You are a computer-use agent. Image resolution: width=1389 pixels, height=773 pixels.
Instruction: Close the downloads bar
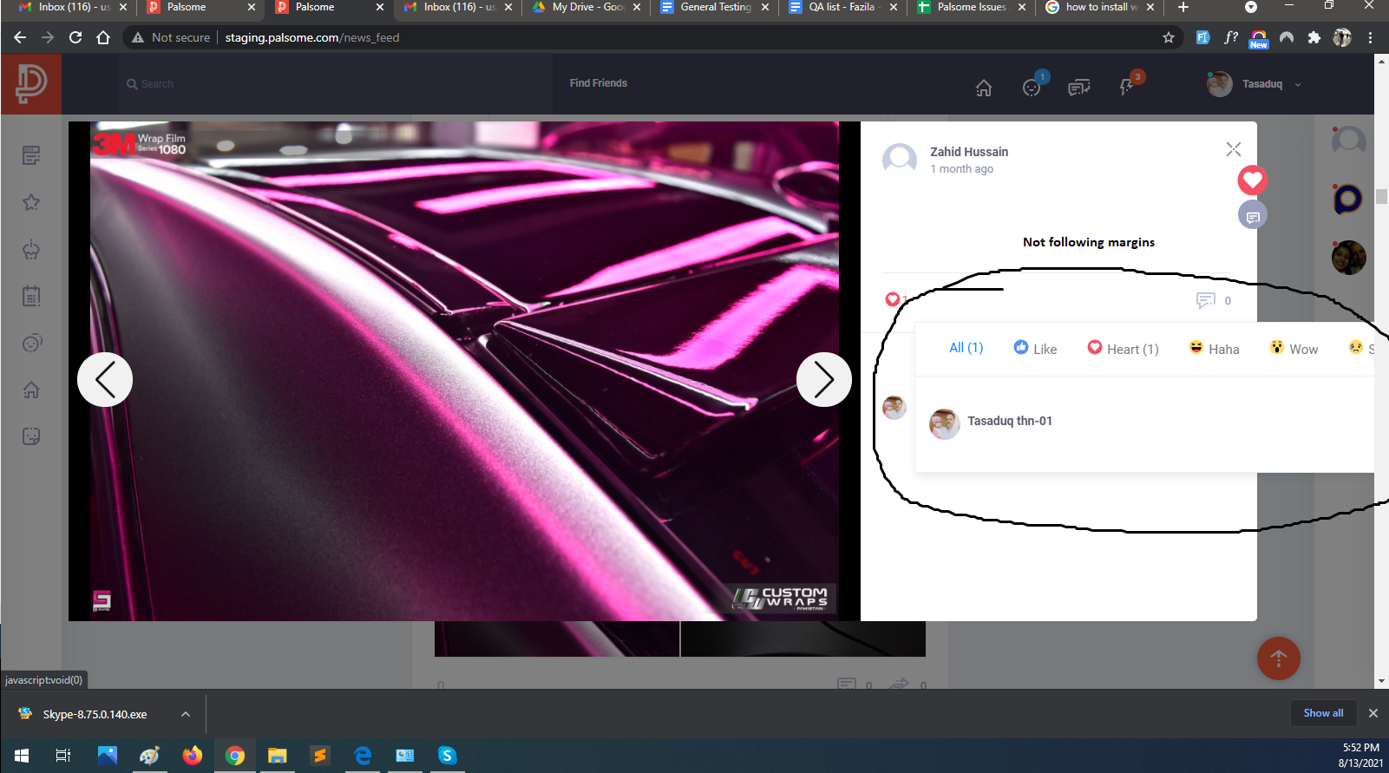pyautogui.click(x=1373, y=713)
